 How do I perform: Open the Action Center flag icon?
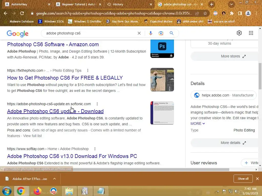[224, 191]
